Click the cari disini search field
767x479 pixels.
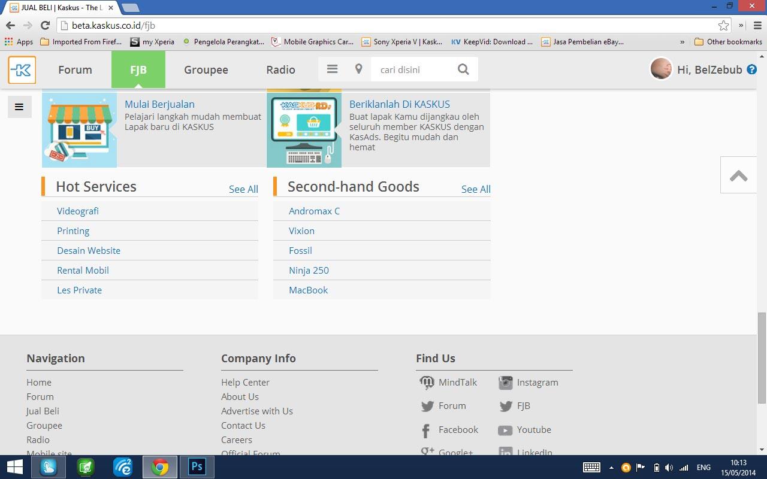tap(410, 69)
